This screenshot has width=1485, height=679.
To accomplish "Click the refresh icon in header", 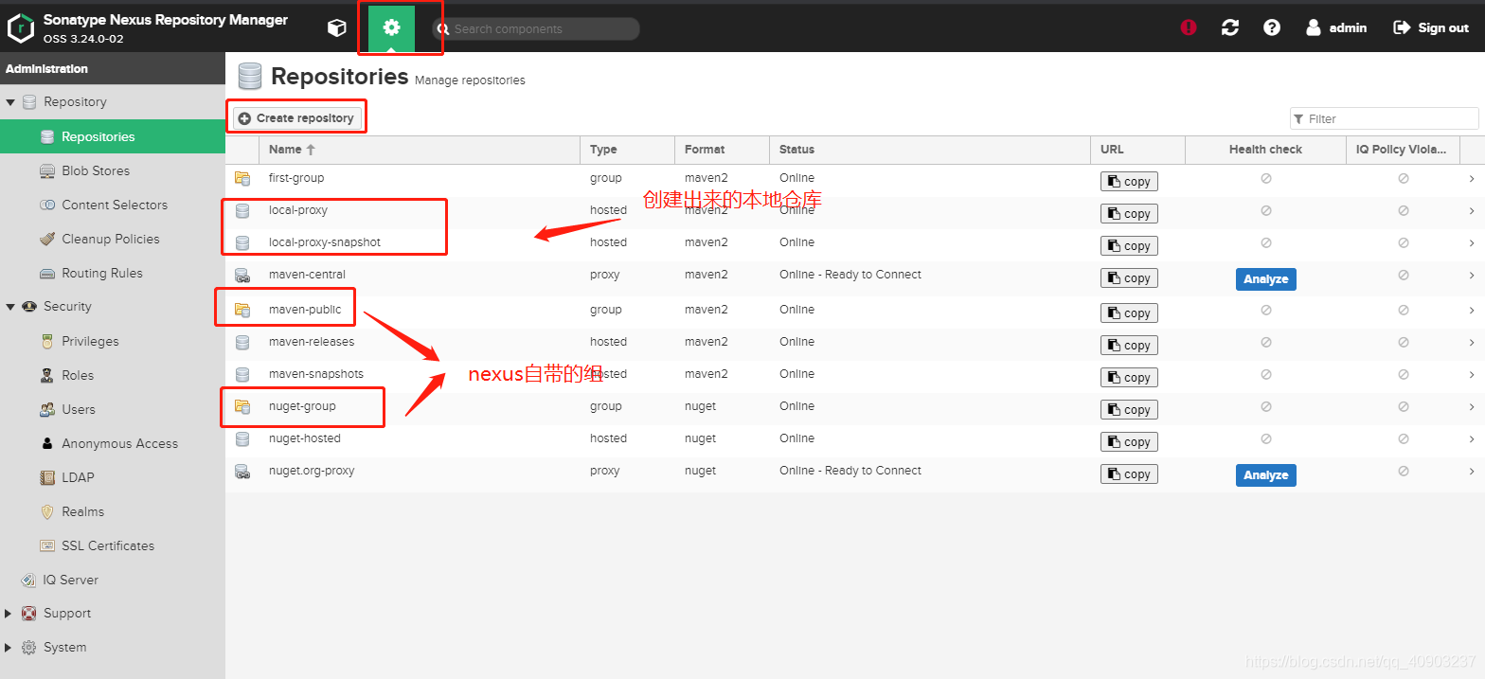I will pos(1230,28).
